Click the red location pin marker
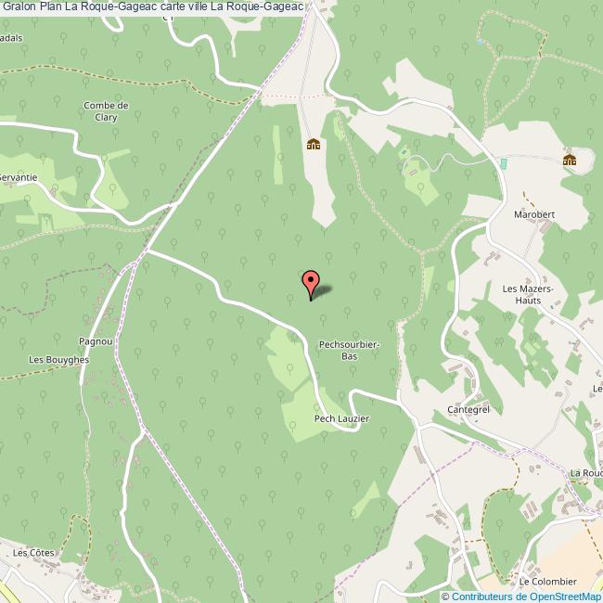This screenshot has height=603, width=603. pos(311,285)
